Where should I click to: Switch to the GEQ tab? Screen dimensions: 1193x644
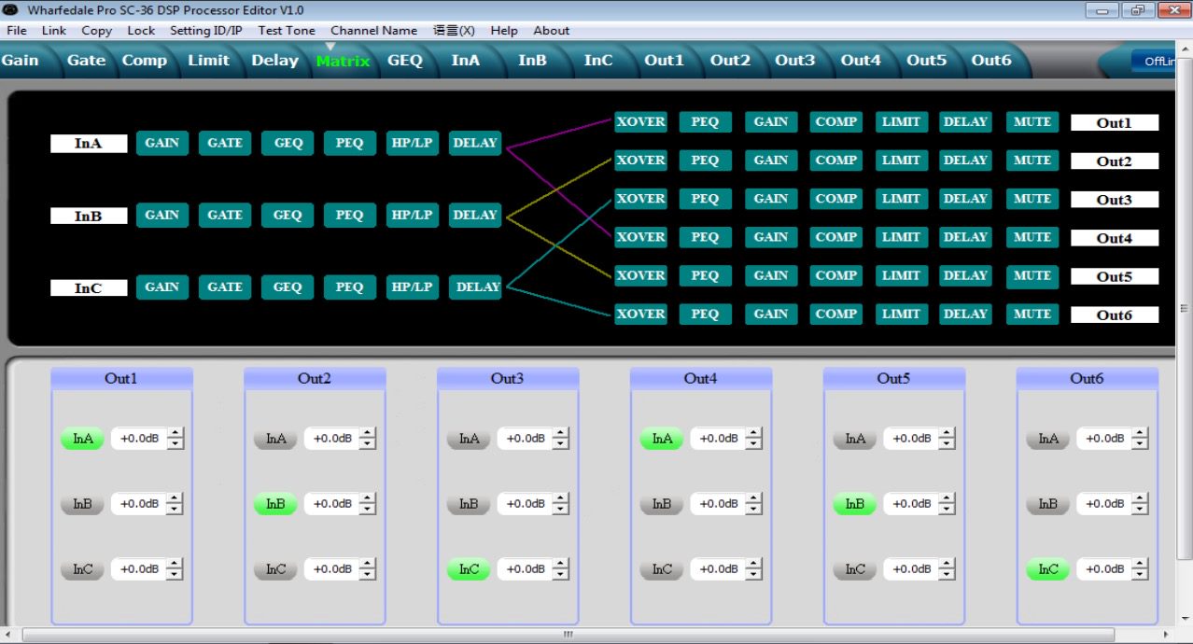[405, 61]
